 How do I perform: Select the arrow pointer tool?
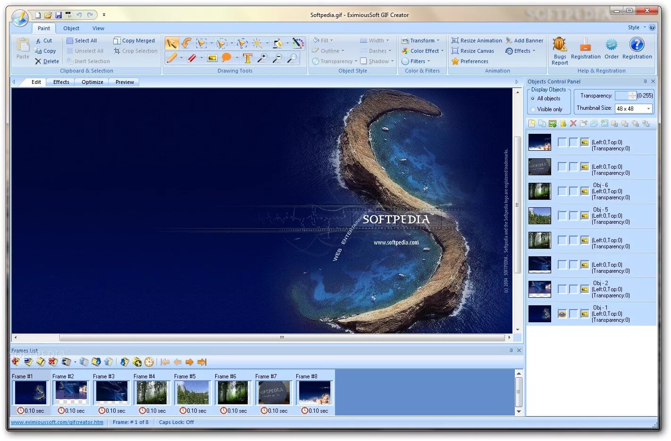coord(171,43)
